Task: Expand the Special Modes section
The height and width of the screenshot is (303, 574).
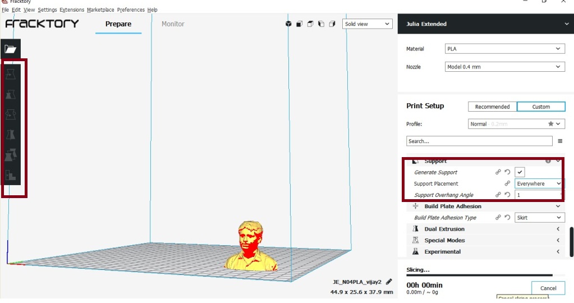Action: pos(485,240)
